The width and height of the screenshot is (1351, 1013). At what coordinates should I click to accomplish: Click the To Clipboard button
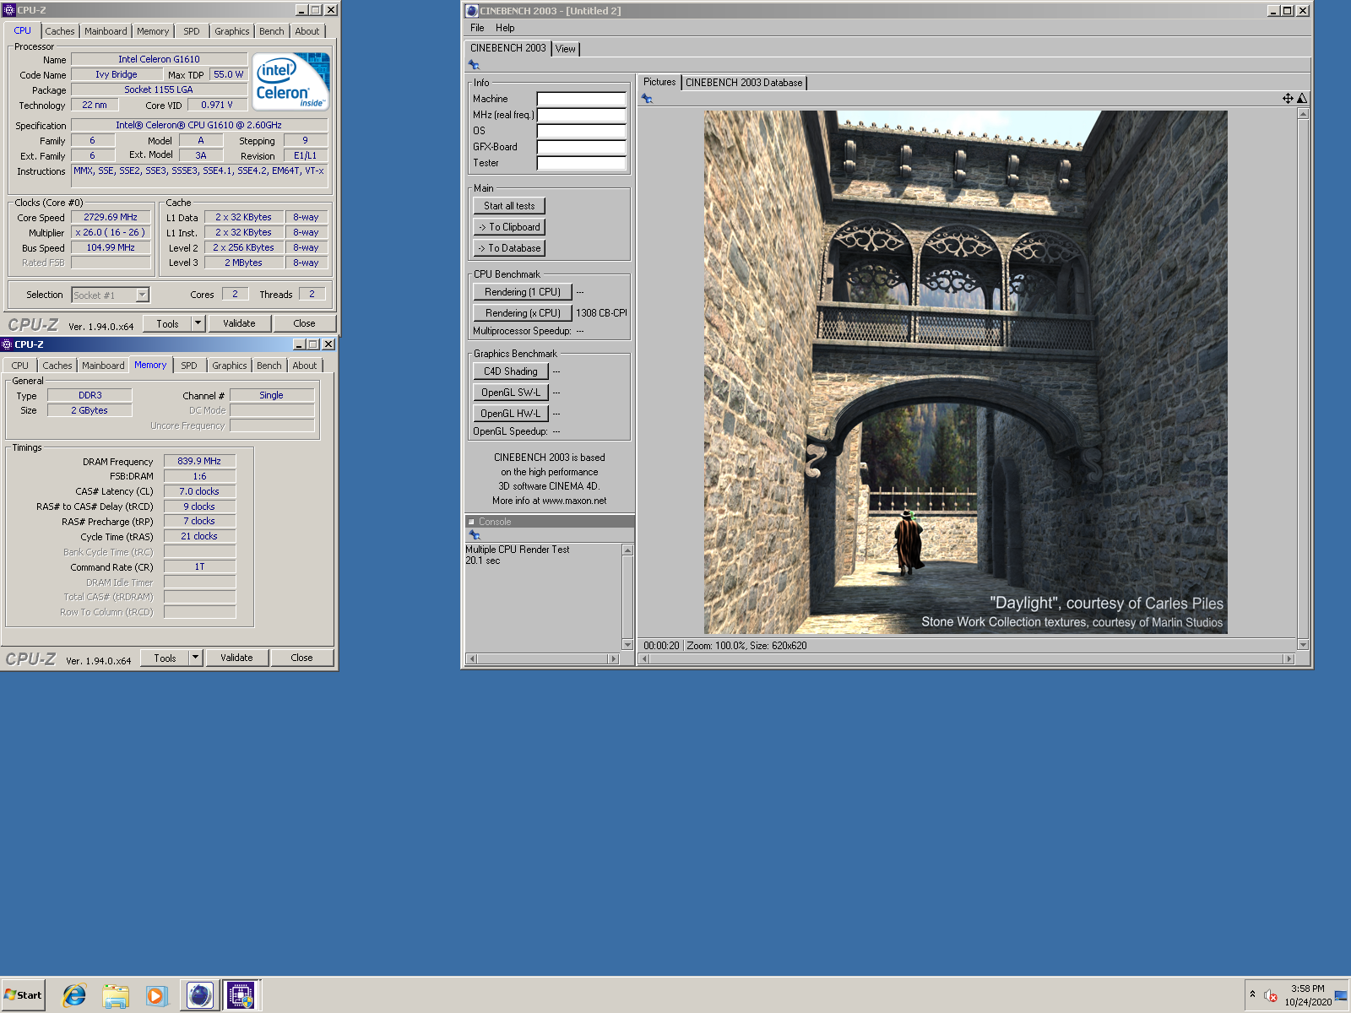tap(509, 227)
